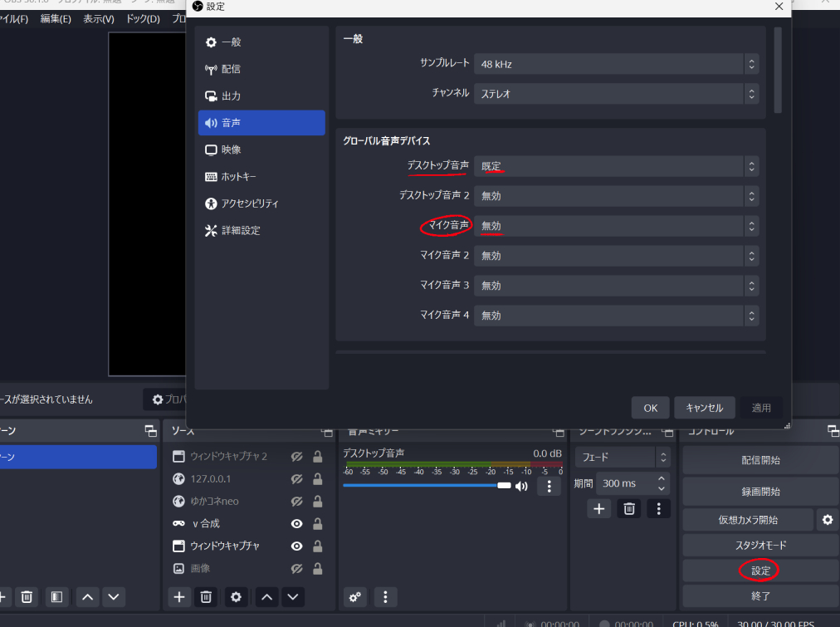Viewport: 840px width, 627px height.
Task: Add a scene transition plus button
Action: pyautogui.click(x=599, y=508)
